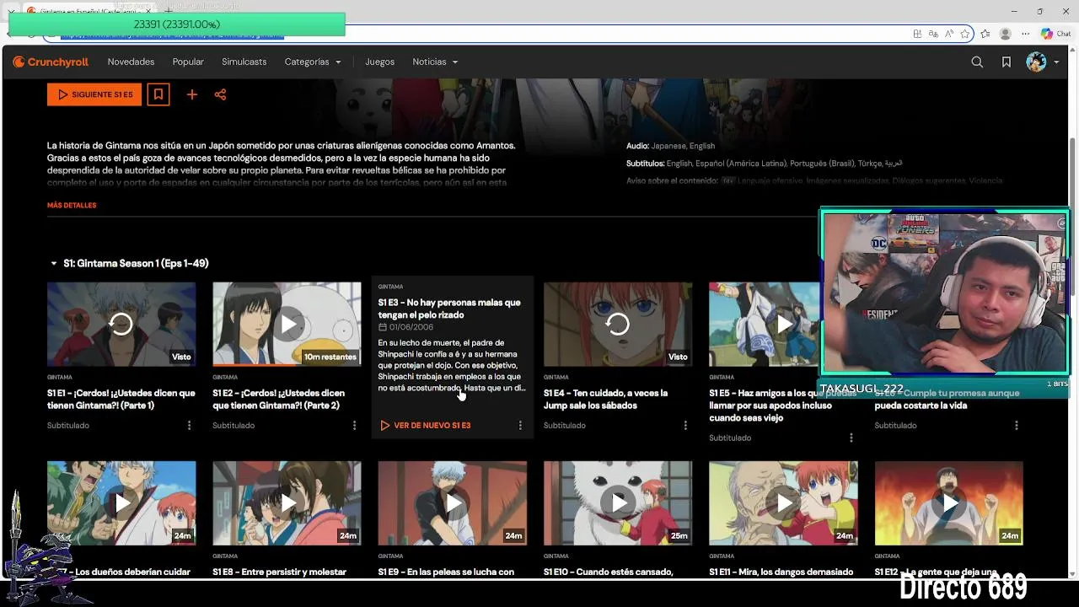Play episode S1 E9 thumbnail
Screen dimensions: 1079x607
click(x=453, y=502)
